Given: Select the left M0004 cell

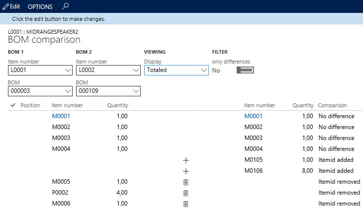Looking at the screenshot, I should coord(61,149).
